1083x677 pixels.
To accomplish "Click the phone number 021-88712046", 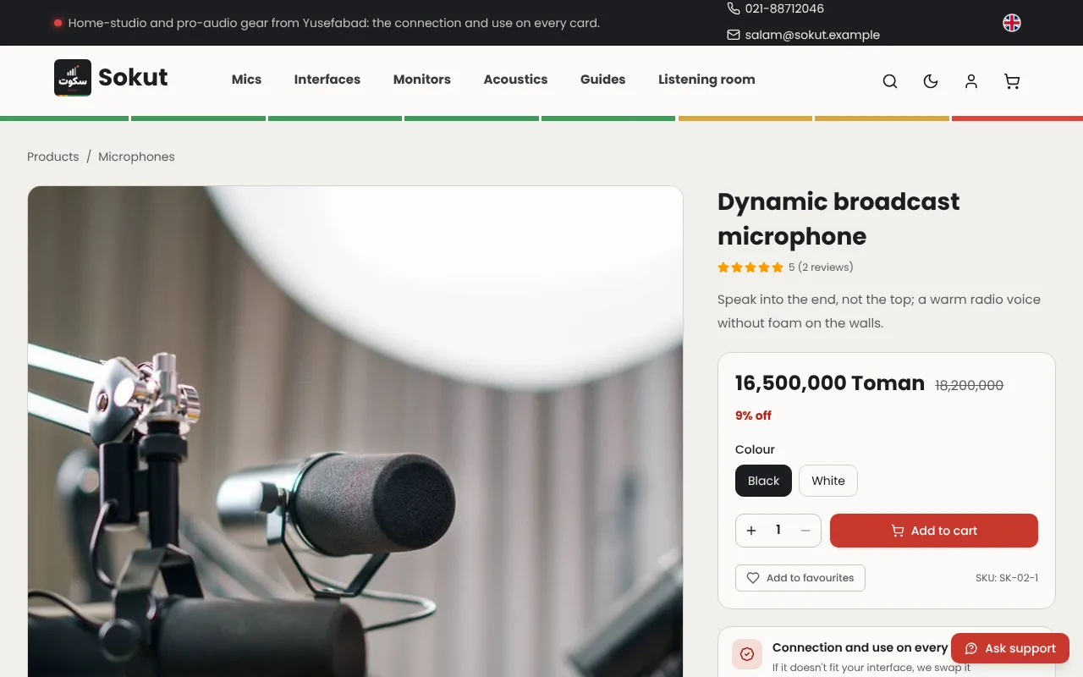I will [x=775, y=8].
